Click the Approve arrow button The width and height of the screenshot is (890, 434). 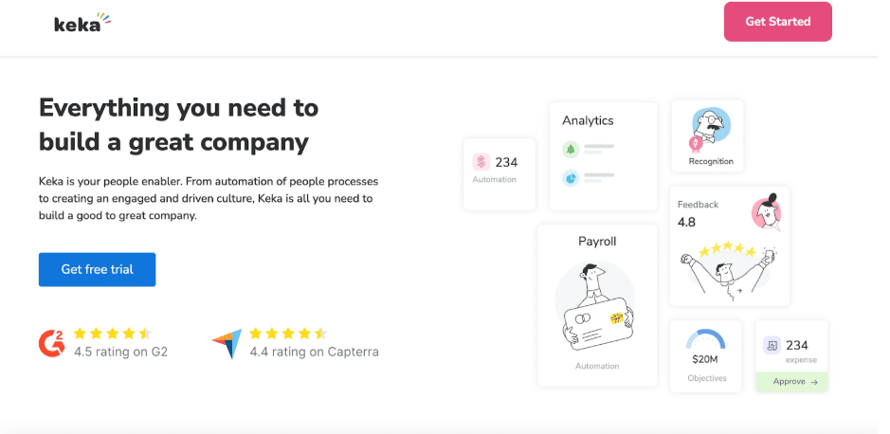[x=791, y=382]
